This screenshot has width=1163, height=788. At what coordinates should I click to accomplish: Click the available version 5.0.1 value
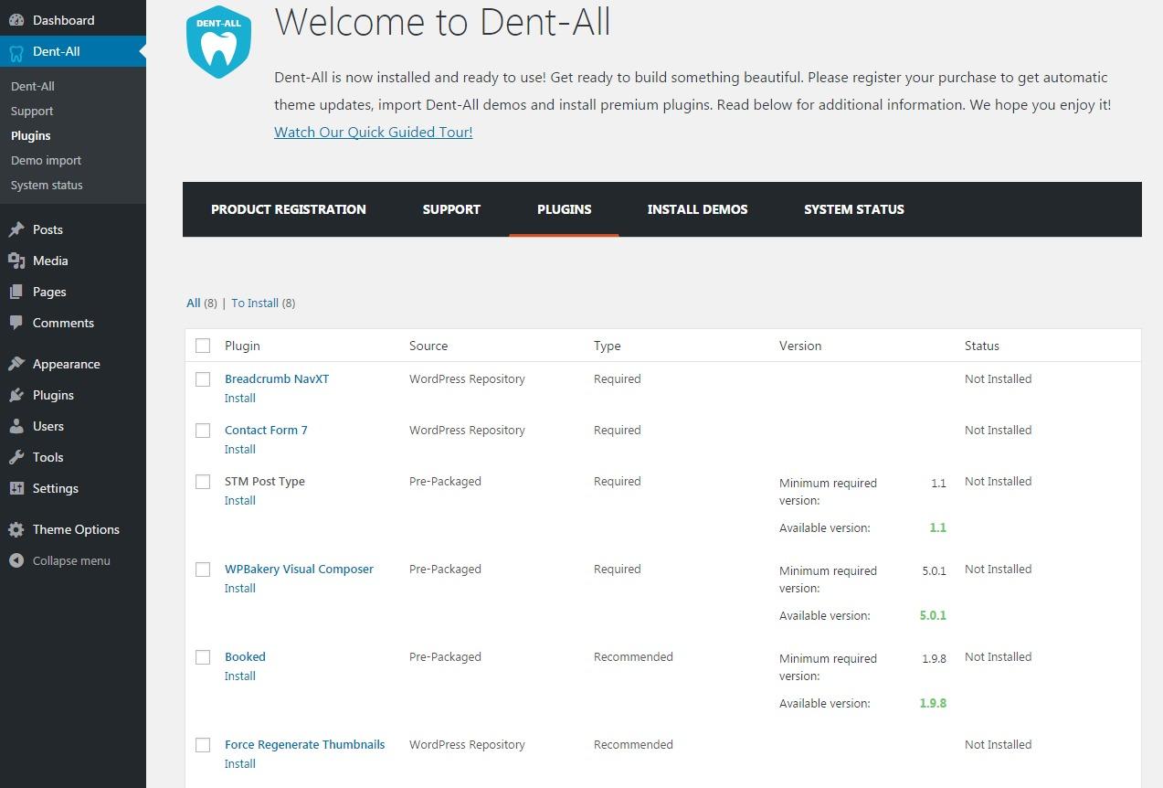933,615
